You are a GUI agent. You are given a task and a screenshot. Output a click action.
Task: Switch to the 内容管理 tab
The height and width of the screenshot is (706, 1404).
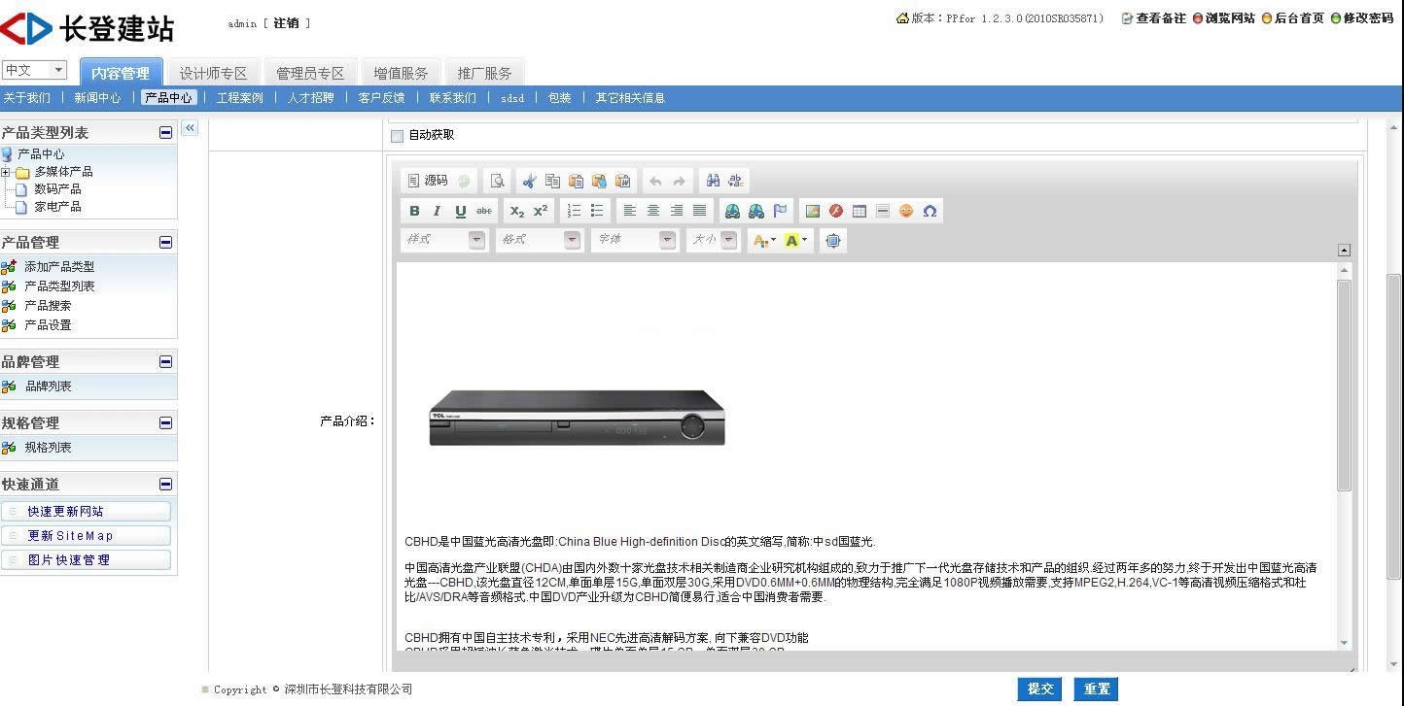pos(121,73)
